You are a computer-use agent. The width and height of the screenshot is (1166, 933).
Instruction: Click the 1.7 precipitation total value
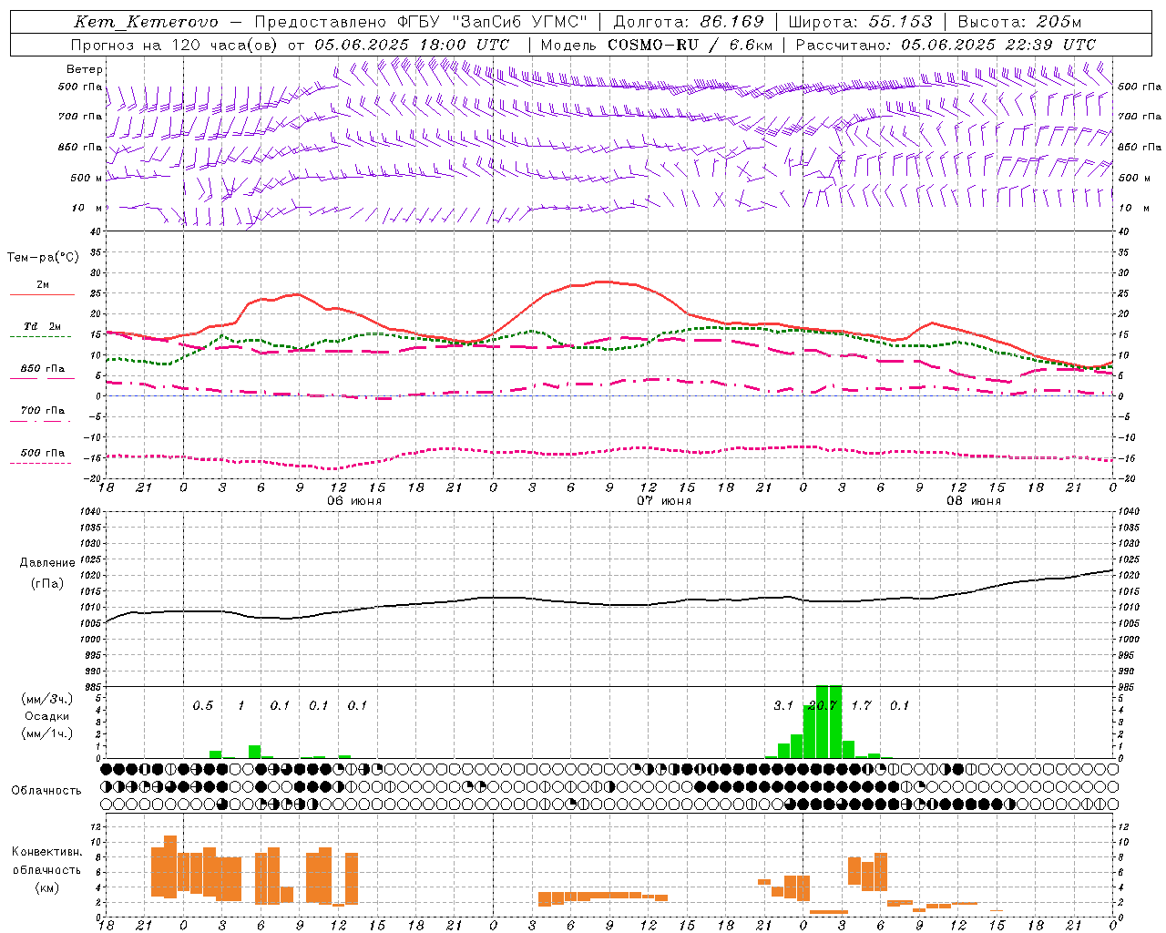(861, 706)
